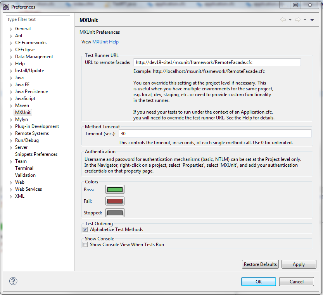Select Team tree item
The width and height of the screenshot is (323, 295).
click(x=21, y=161)
